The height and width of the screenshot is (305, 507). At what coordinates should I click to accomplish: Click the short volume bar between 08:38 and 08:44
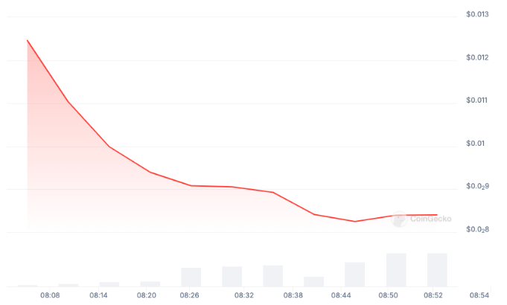coord(314,281)
